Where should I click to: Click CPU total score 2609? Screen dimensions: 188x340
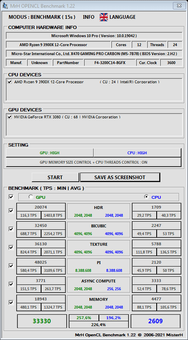[x=155, y=321]
